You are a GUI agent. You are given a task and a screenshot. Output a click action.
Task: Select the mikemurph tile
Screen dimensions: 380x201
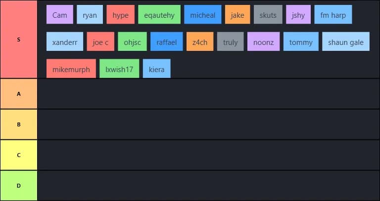click(71, 69)
